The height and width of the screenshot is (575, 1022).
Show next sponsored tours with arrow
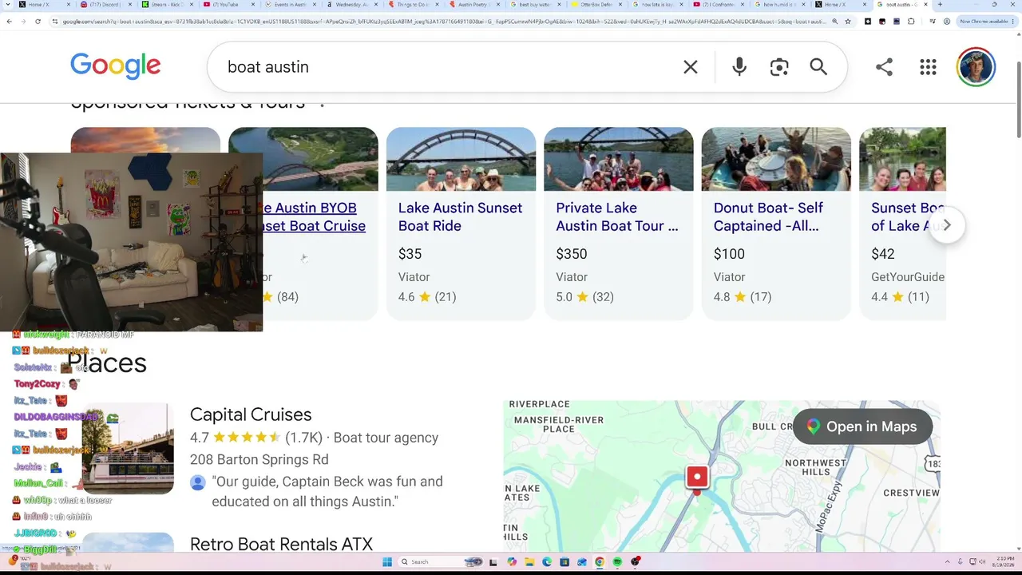[x=947, y=225]
